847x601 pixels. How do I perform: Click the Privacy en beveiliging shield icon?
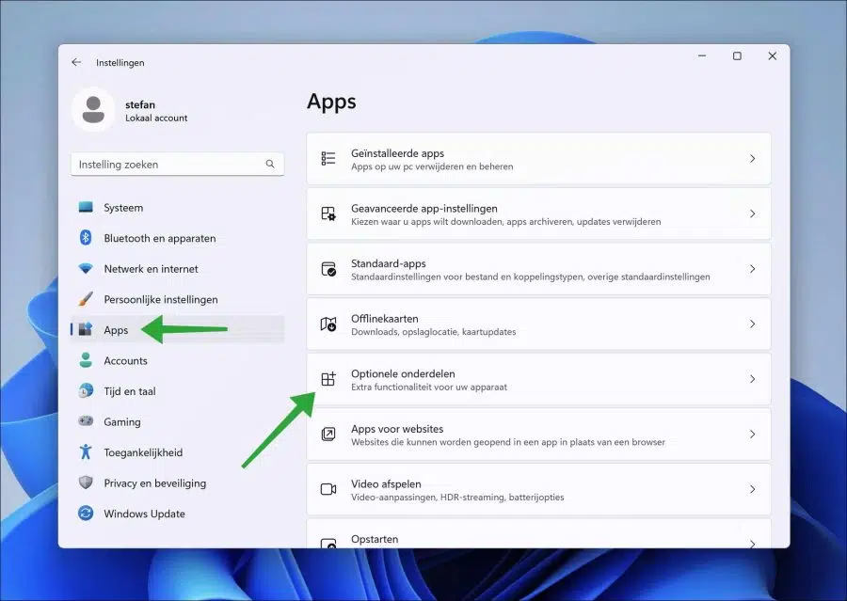86,482
